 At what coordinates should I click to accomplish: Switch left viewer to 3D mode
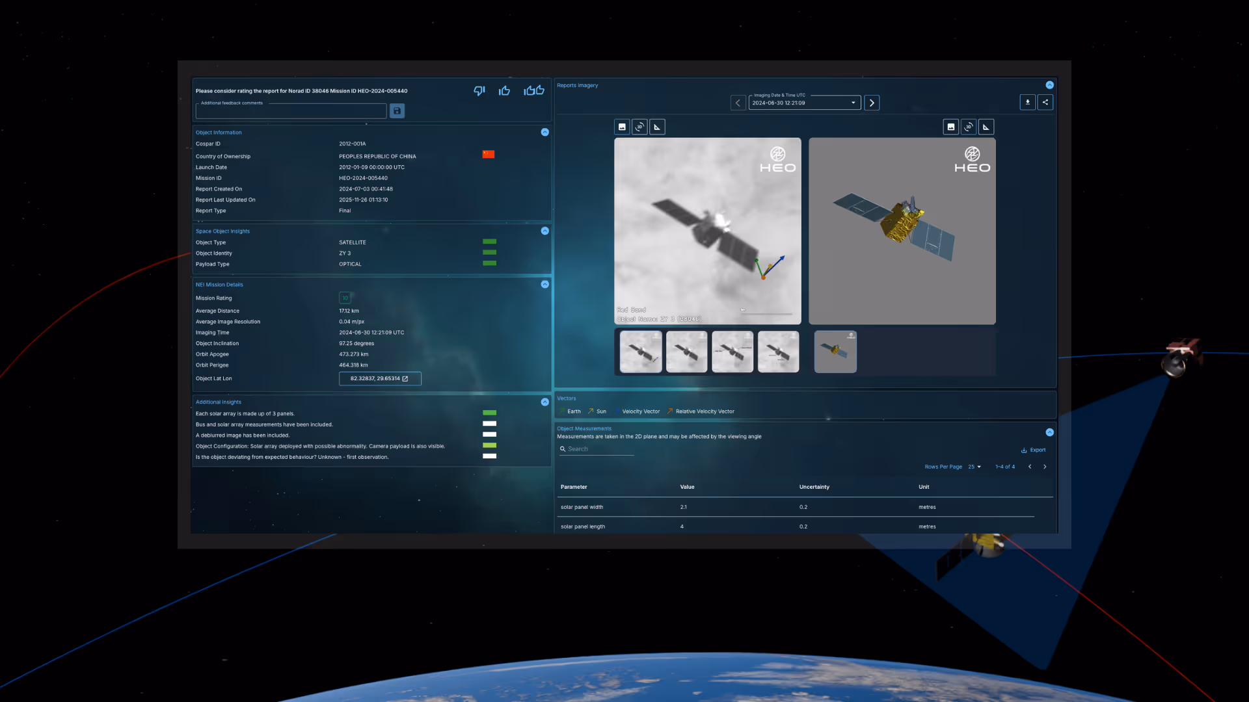[639, 127]
